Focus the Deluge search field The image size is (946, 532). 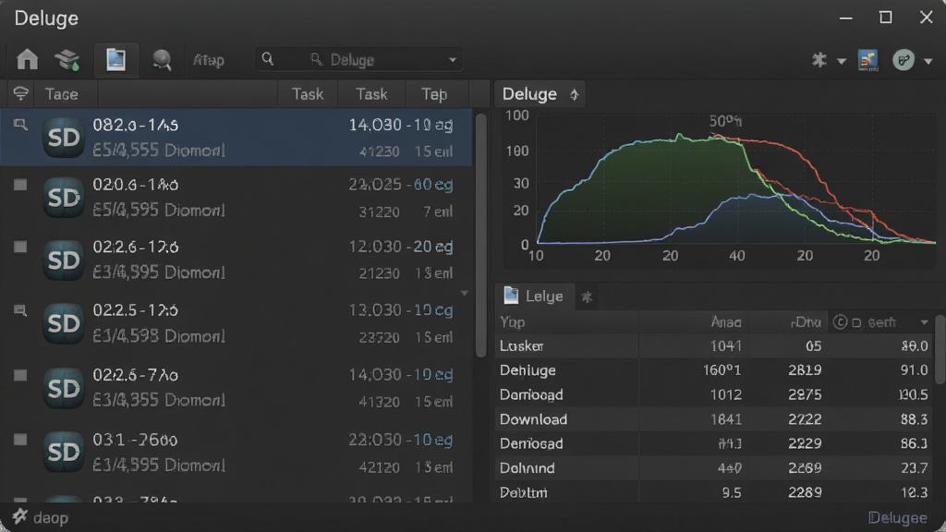pyautogui.click(x=359, y=60)
